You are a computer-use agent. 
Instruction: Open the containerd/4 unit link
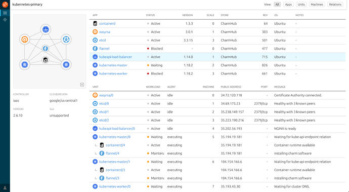[115, 145]
